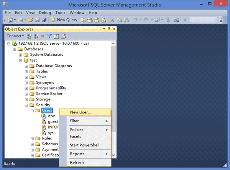Collapse the Security folder
Image resolution: width=230 pixels, height=170 pixels.
pyautogui.click(x=26, y=105)
